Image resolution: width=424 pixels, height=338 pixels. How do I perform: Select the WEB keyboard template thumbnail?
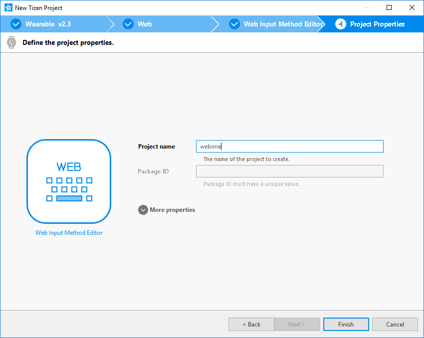point(69,181)
